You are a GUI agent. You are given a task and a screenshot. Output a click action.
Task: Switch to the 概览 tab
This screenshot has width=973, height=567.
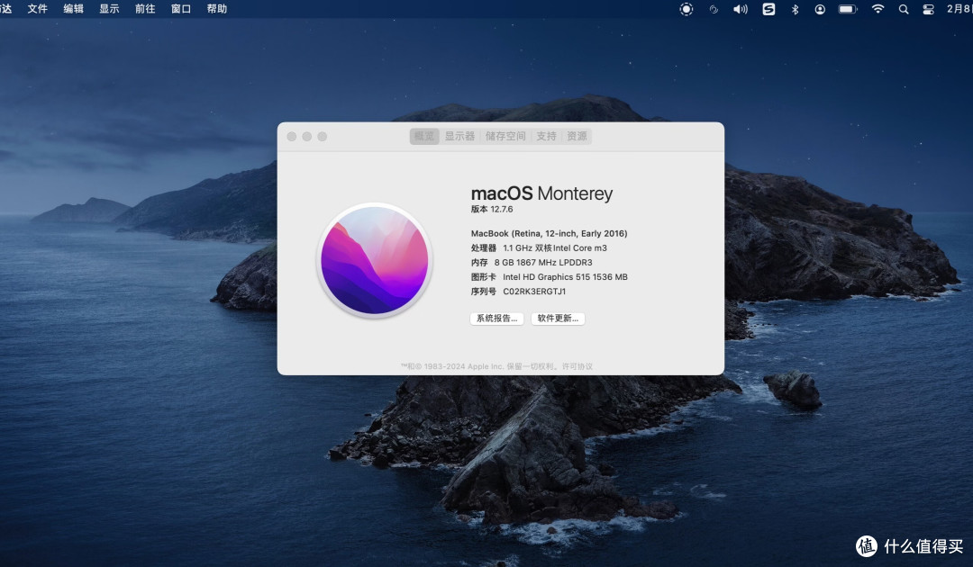click(x=424, y=136)
